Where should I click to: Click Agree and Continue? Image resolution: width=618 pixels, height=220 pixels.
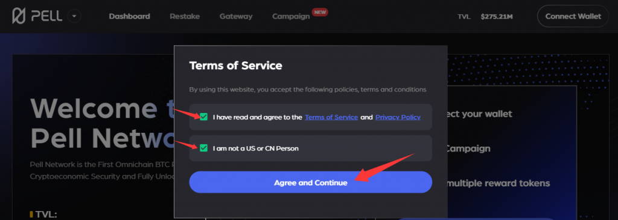coord(311,182)
